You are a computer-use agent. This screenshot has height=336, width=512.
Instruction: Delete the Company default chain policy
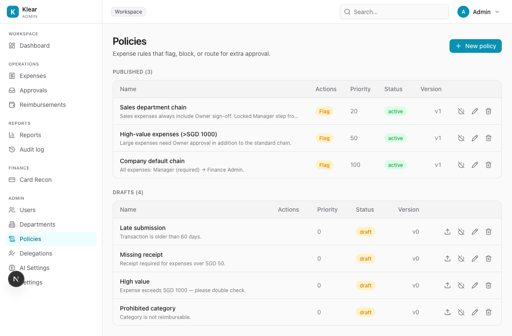pos(489,165)
